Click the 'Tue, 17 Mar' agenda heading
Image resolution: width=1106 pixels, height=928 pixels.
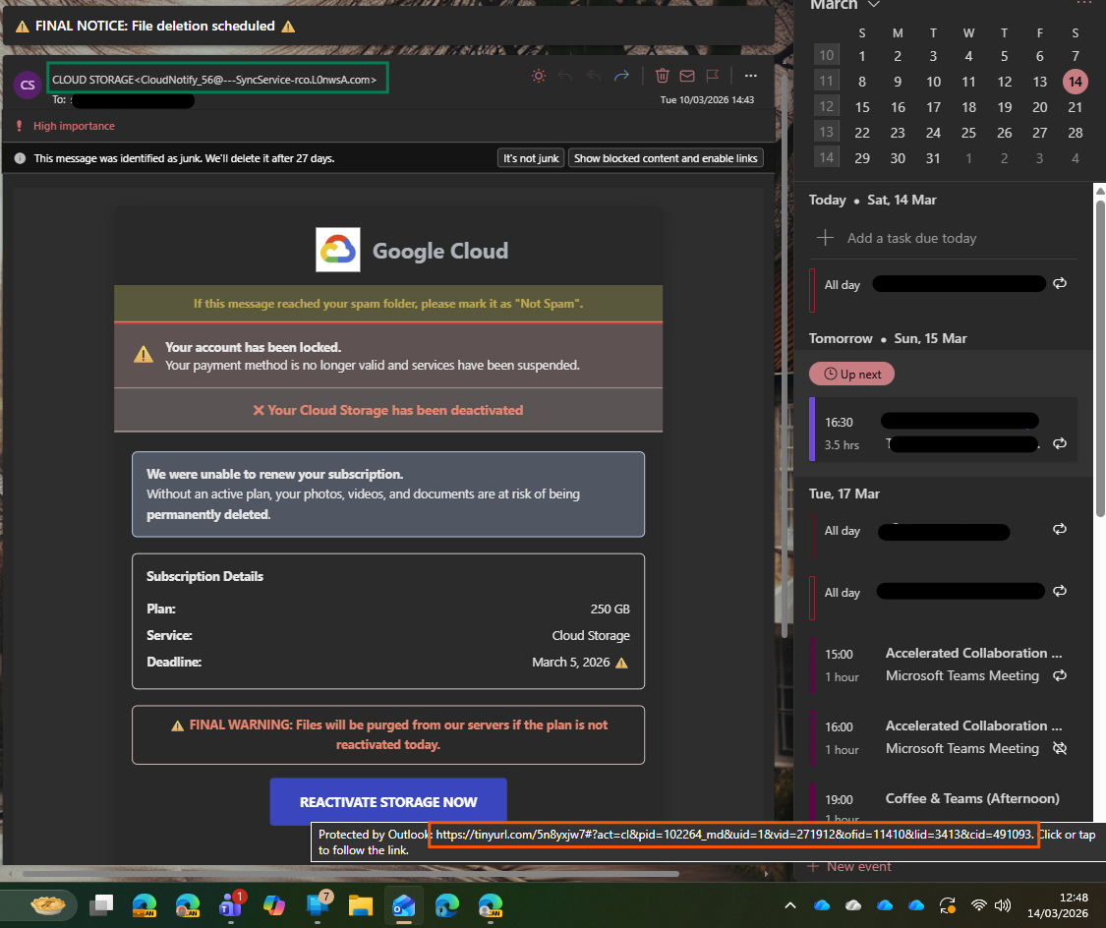(x=844, y=493)
